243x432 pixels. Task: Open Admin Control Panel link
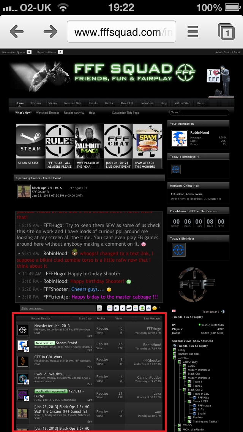coord(227,52)
